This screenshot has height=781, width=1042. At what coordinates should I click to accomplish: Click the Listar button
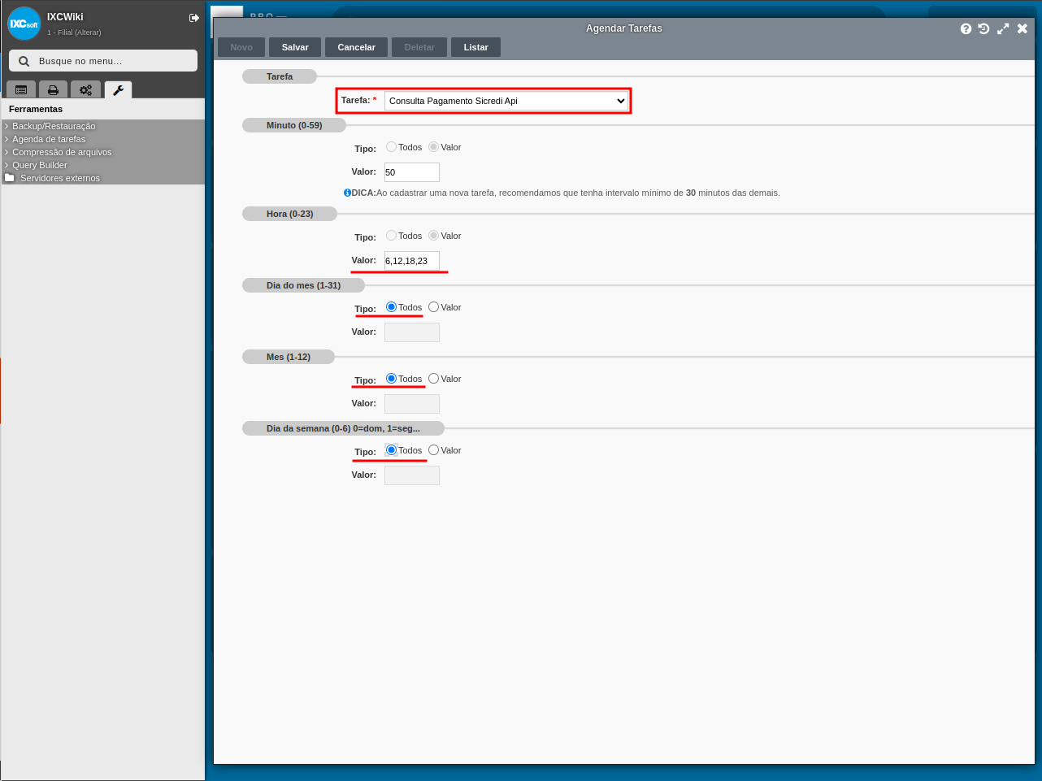tap(476, 47)
